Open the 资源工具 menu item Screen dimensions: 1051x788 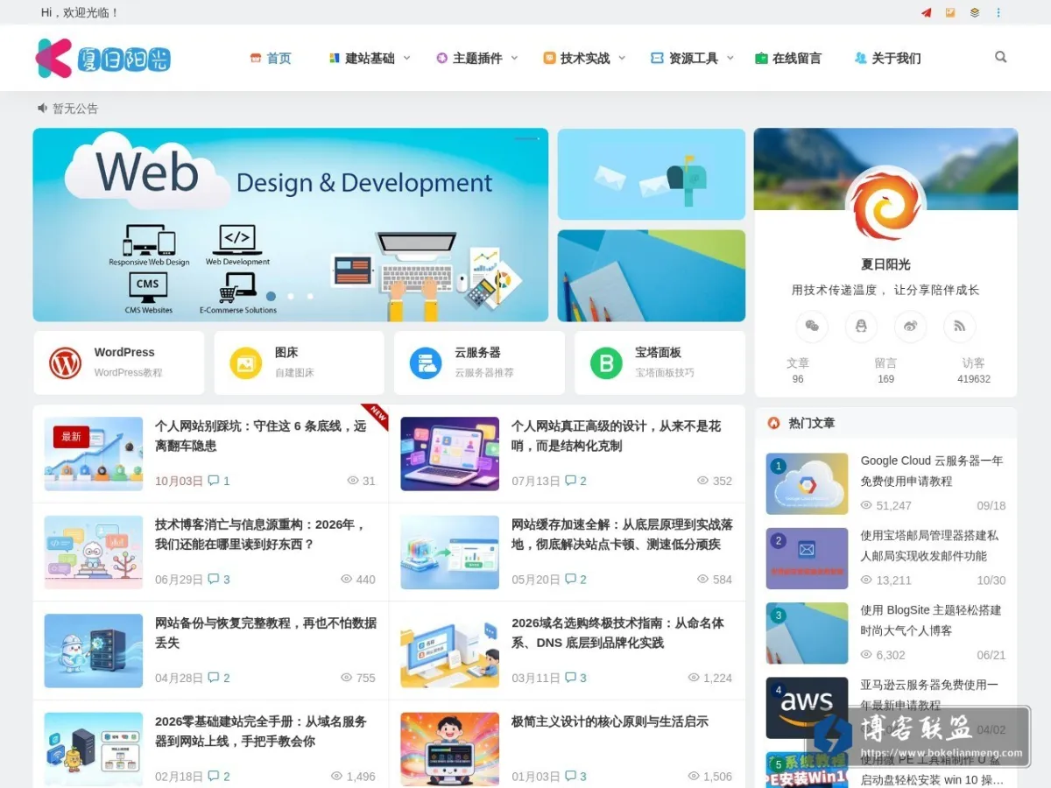tap(685, 58)
